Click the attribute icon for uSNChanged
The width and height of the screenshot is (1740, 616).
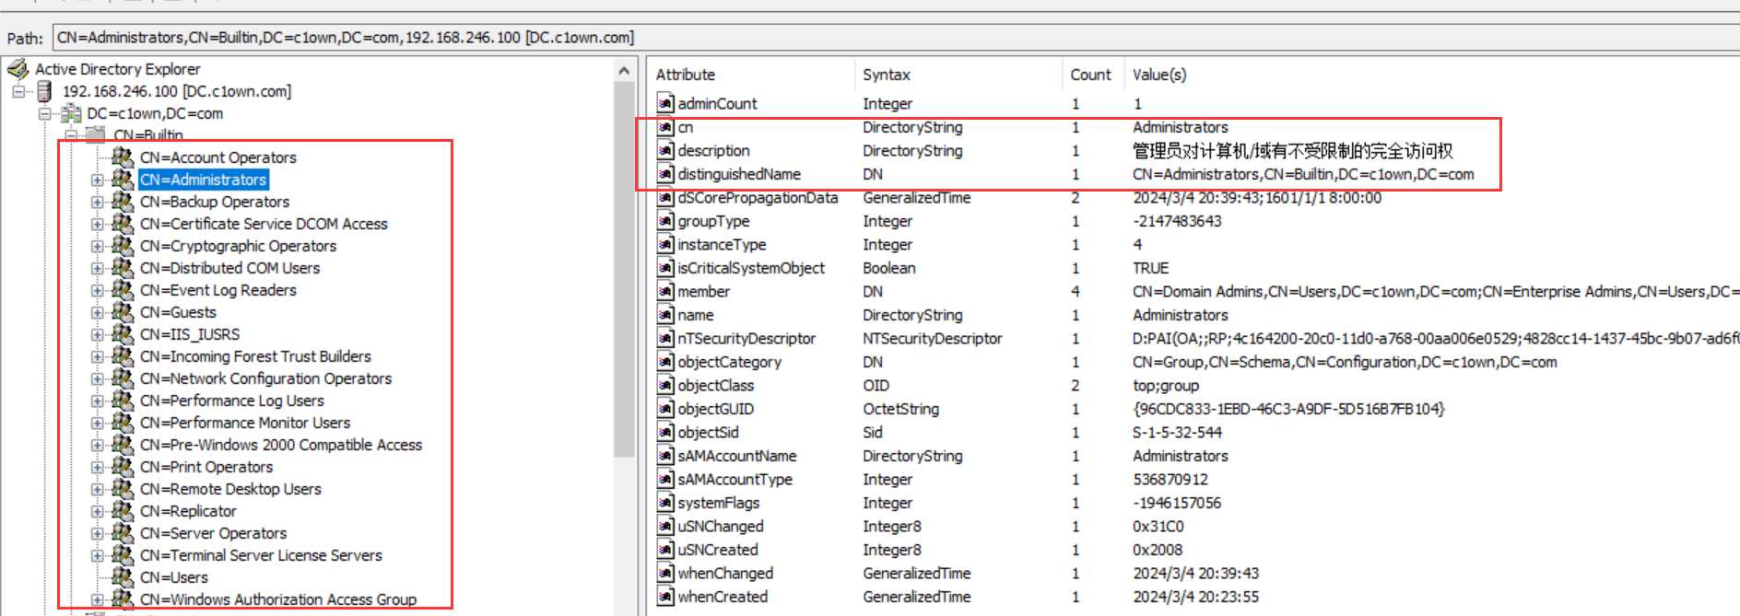click(x=665, y=526)
